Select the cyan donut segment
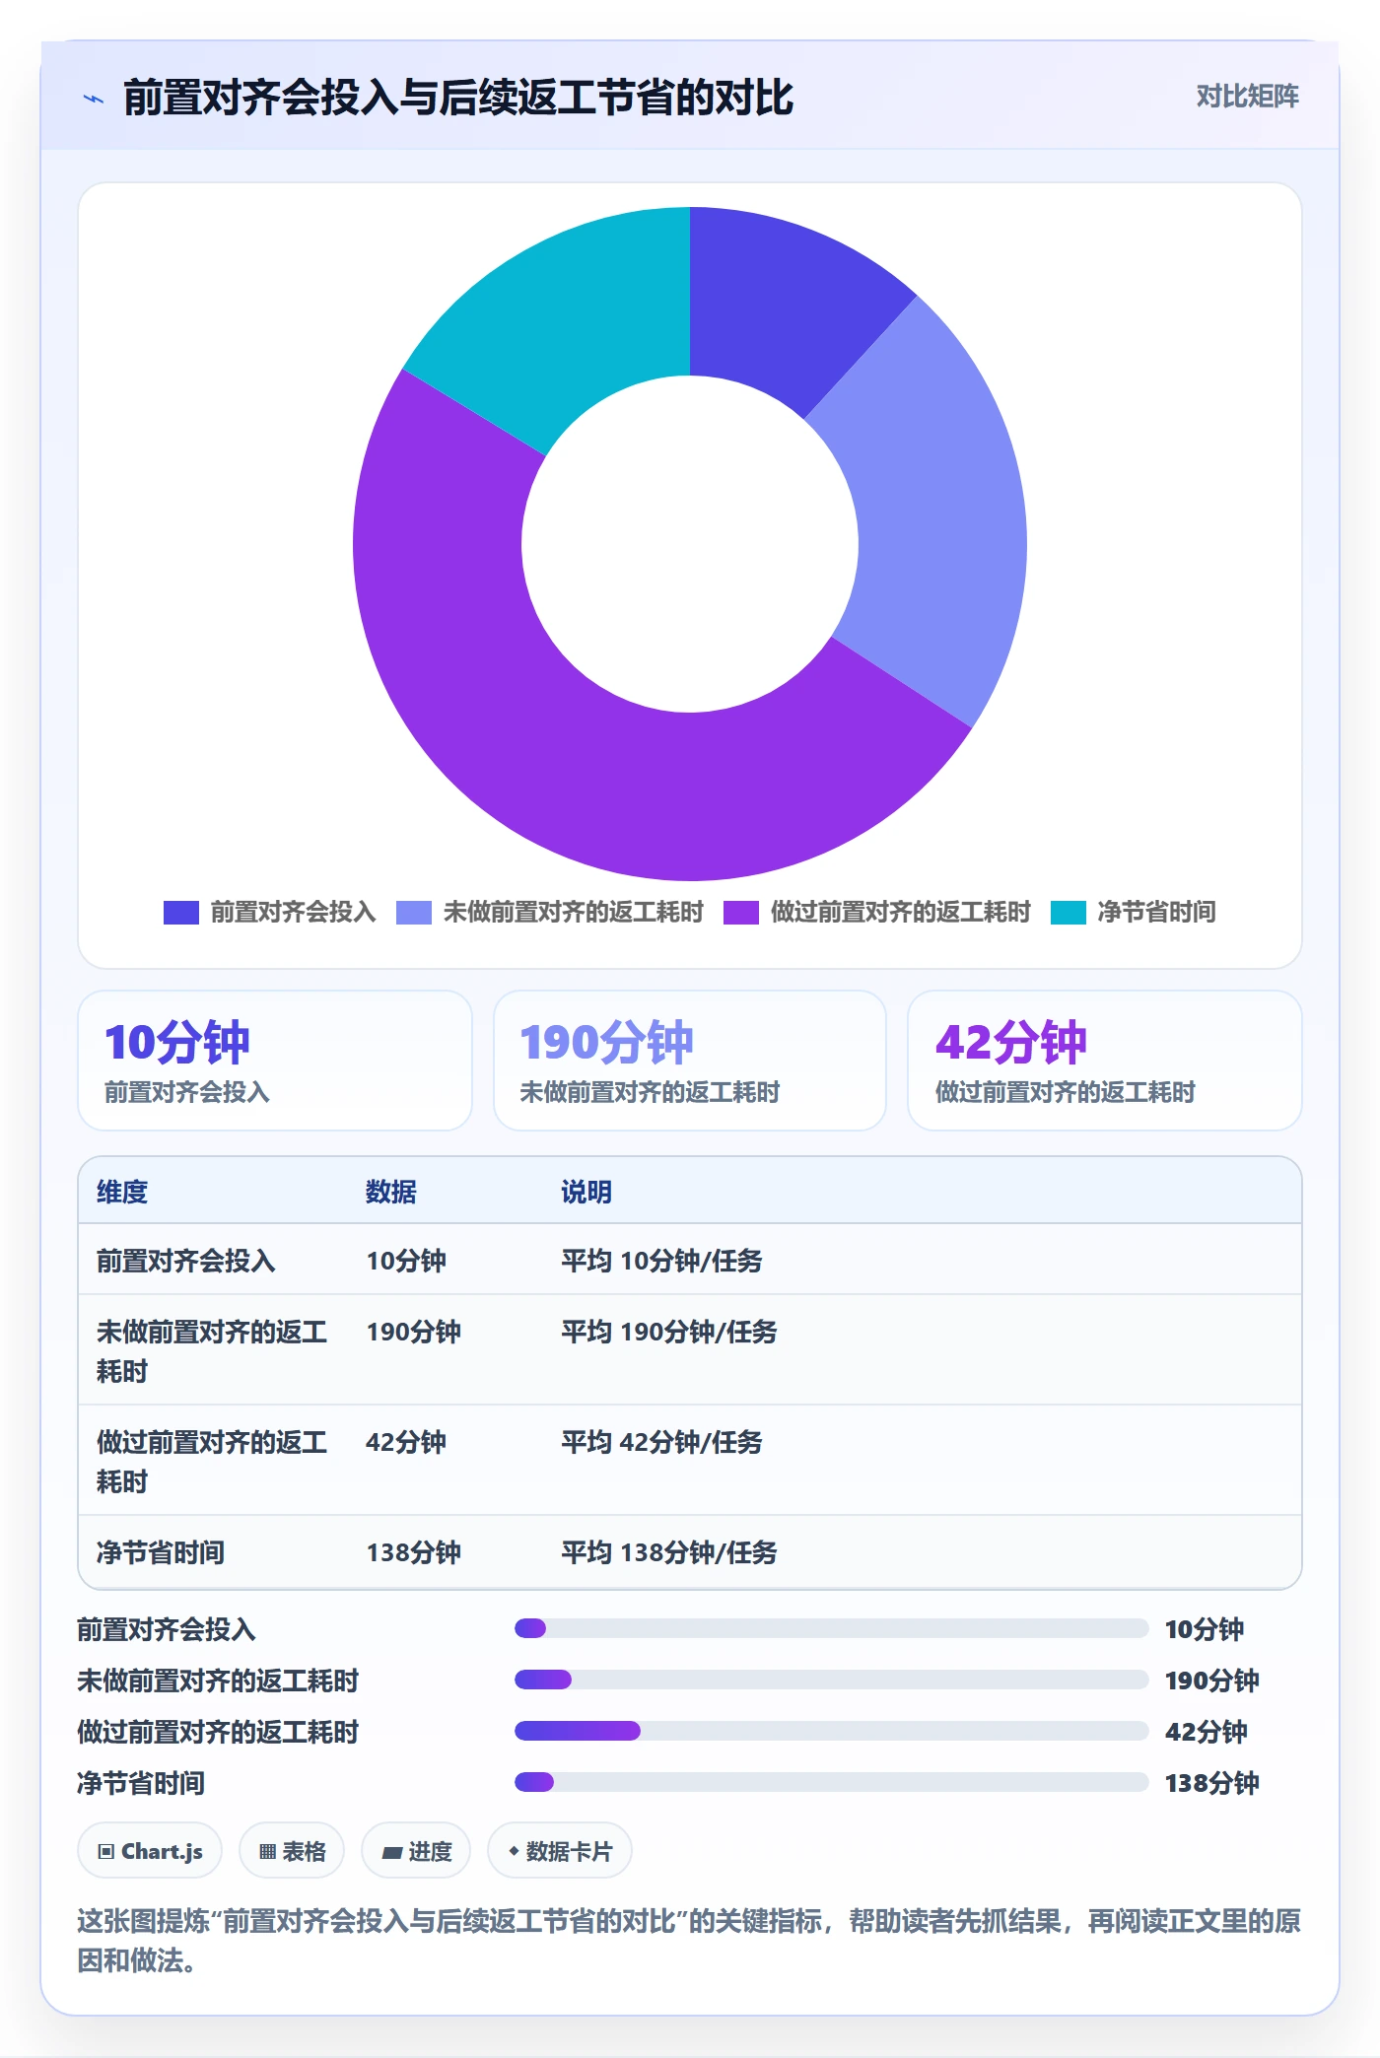The image size is (1380, 2058). coord(567,315)
